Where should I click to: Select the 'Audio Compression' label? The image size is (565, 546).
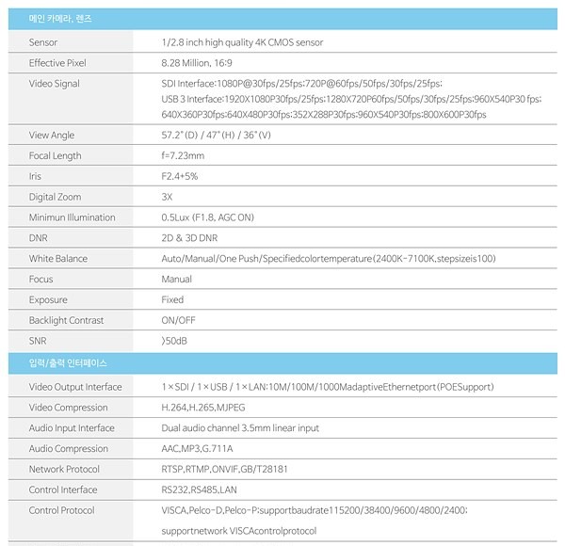pos(69,448)
